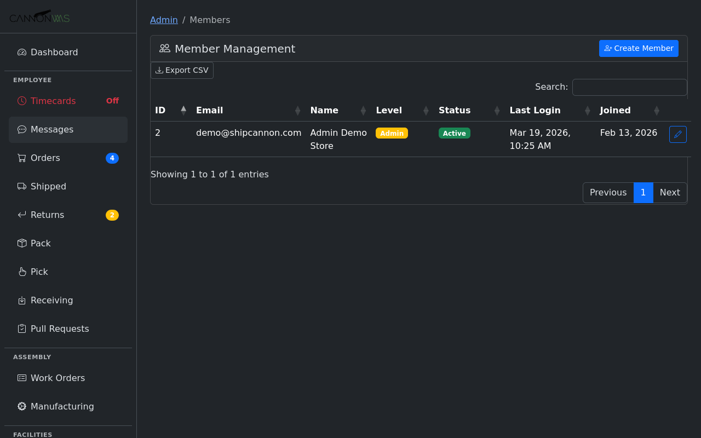The image size is (701, 438).
Task: Click the Manufacturing gear icon
Action: [x=22, y=407]
